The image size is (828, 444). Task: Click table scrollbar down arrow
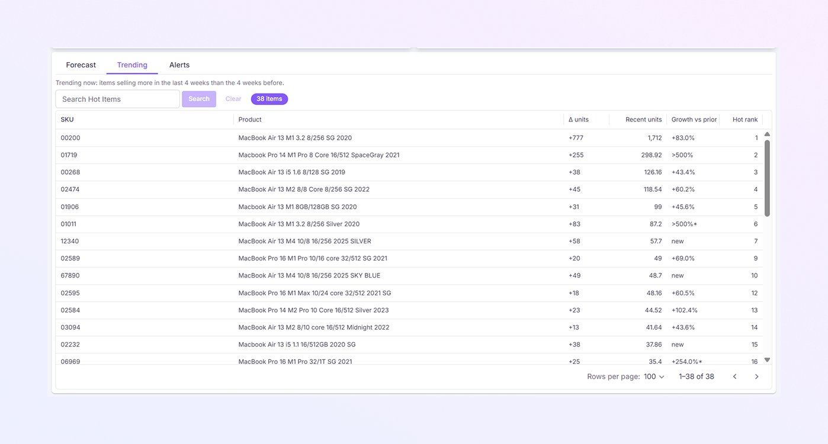tap(767, 360)
